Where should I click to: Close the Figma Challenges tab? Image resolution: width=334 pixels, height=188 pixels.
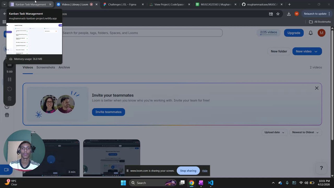tap(143, 4)
